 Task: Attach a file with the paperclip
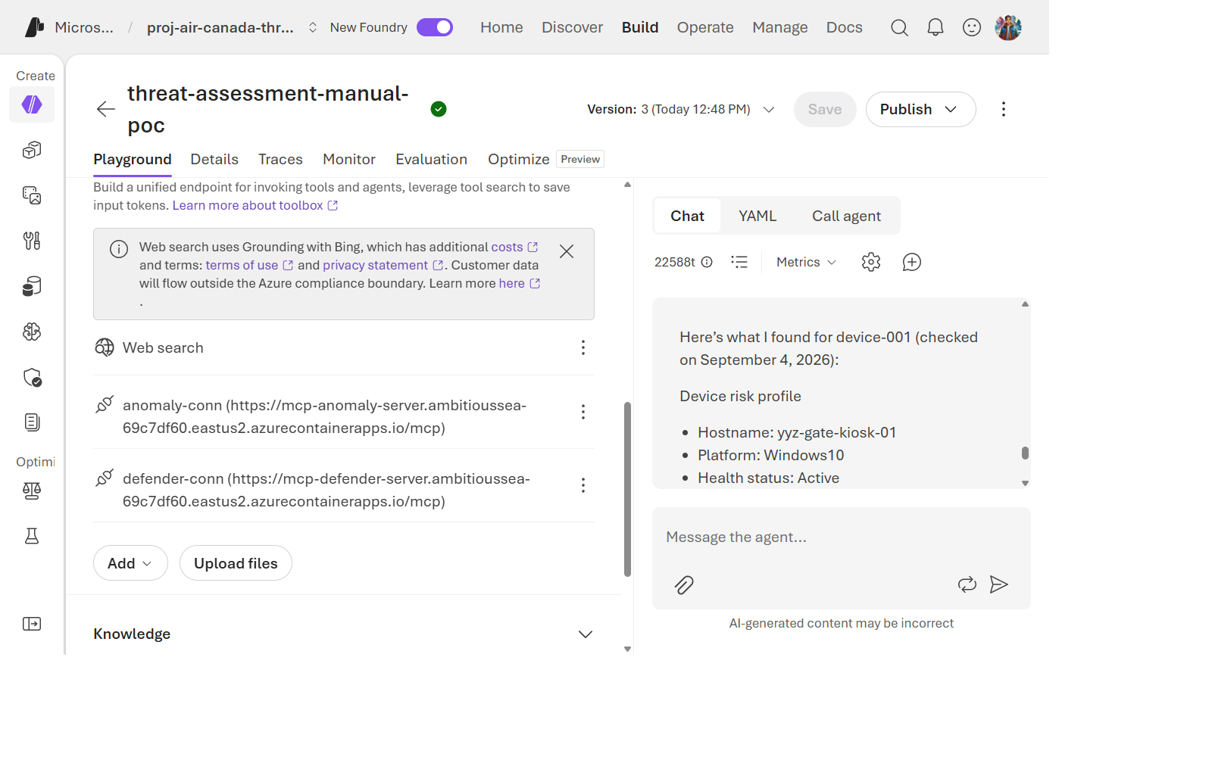click(x=684, y=584)
